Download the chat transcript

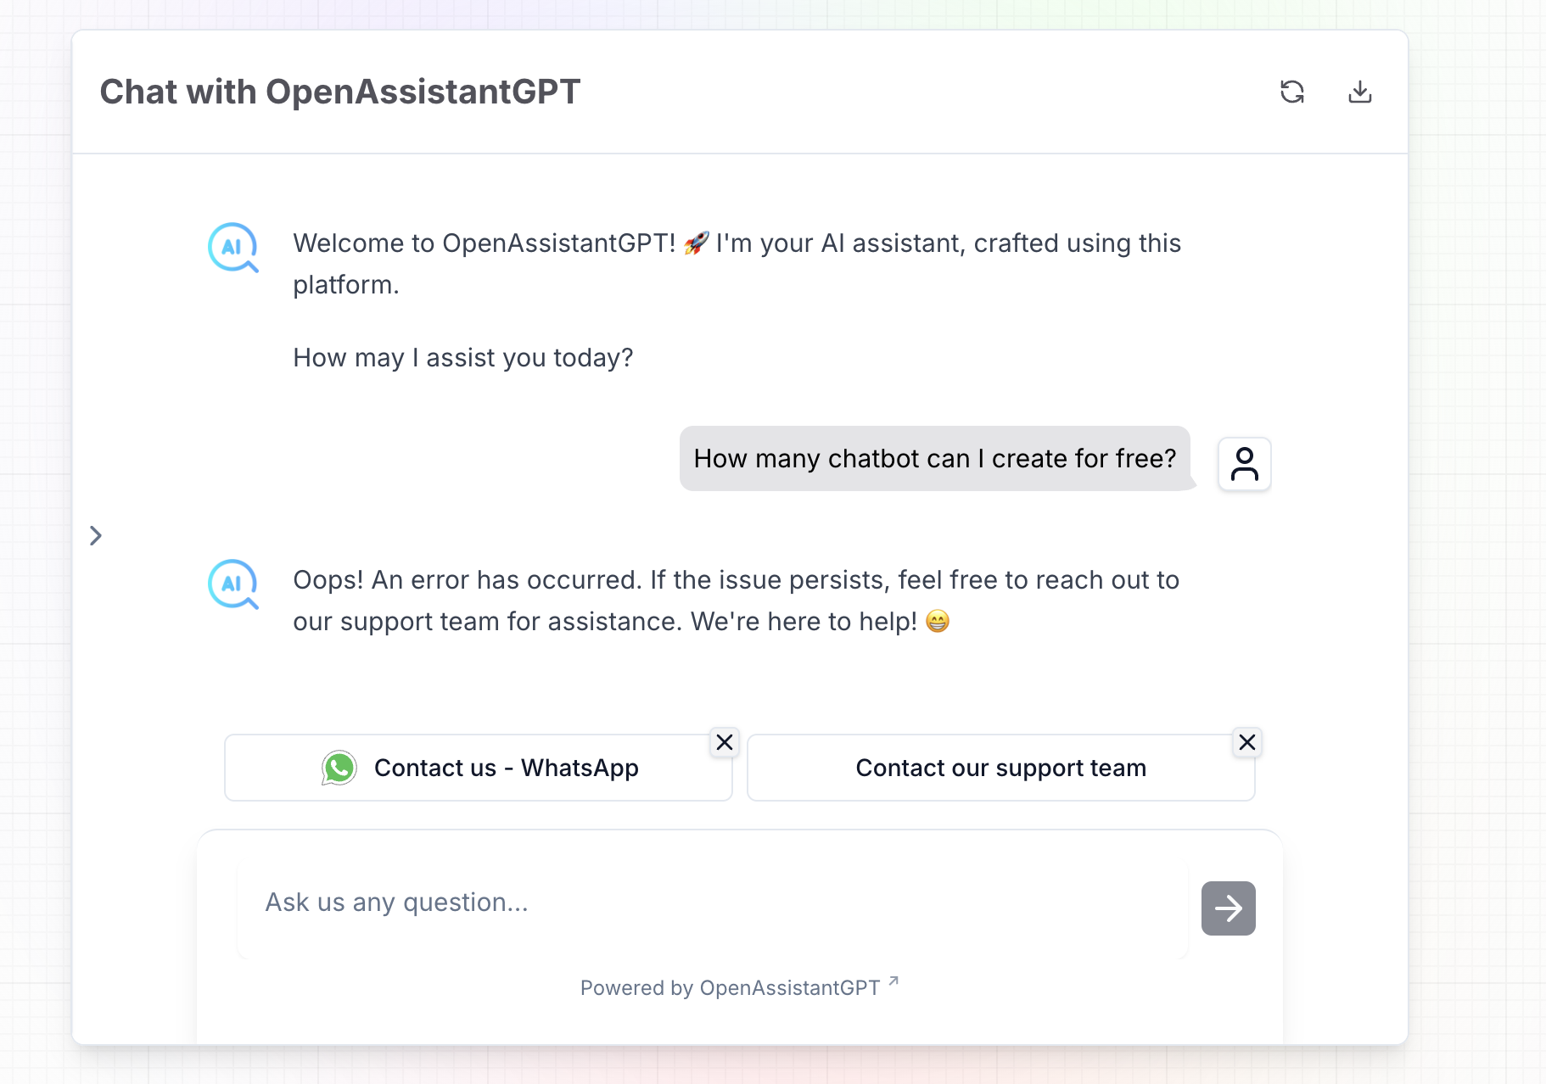click(x=1359, y=92)
